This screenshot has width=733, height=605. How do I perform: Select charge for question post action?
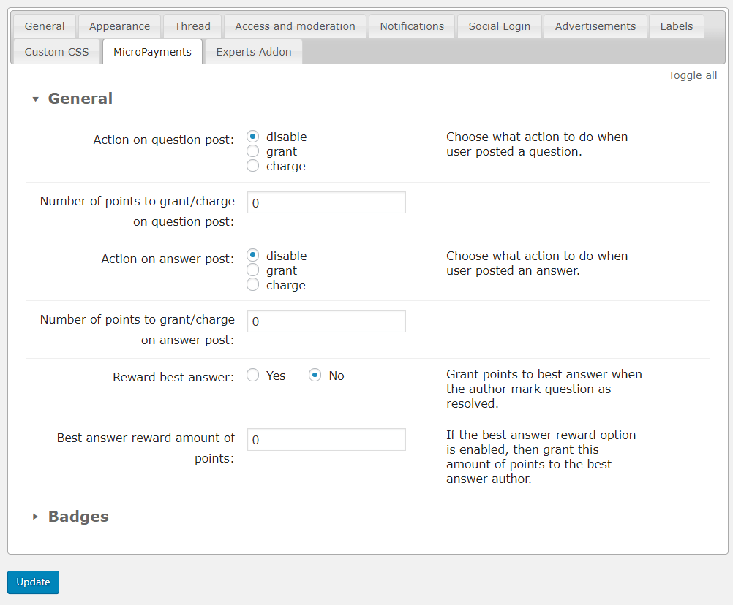(x=253, y=166)
